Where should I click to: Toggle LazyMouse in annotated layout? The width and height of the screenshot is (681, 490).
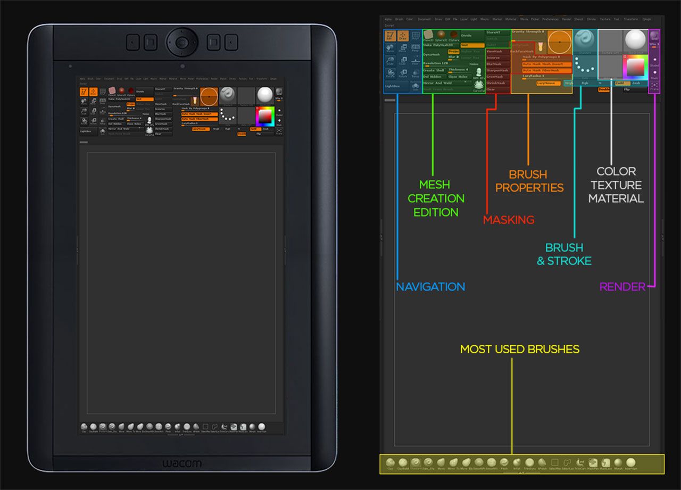click(549, 83)
